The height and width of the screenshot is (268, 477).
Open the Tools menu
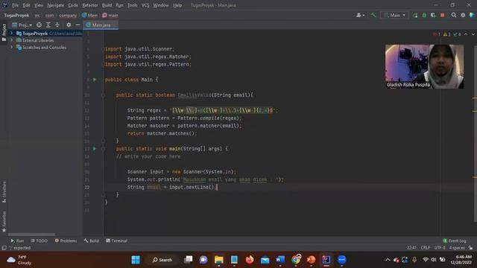133,5
